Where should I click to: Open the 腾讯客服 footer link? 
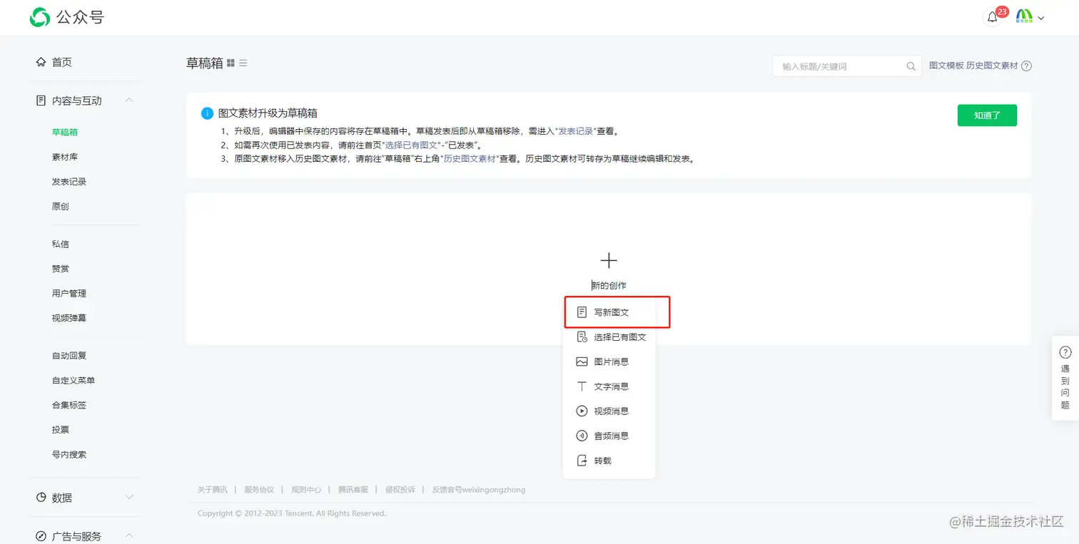(x=353, y=490)
